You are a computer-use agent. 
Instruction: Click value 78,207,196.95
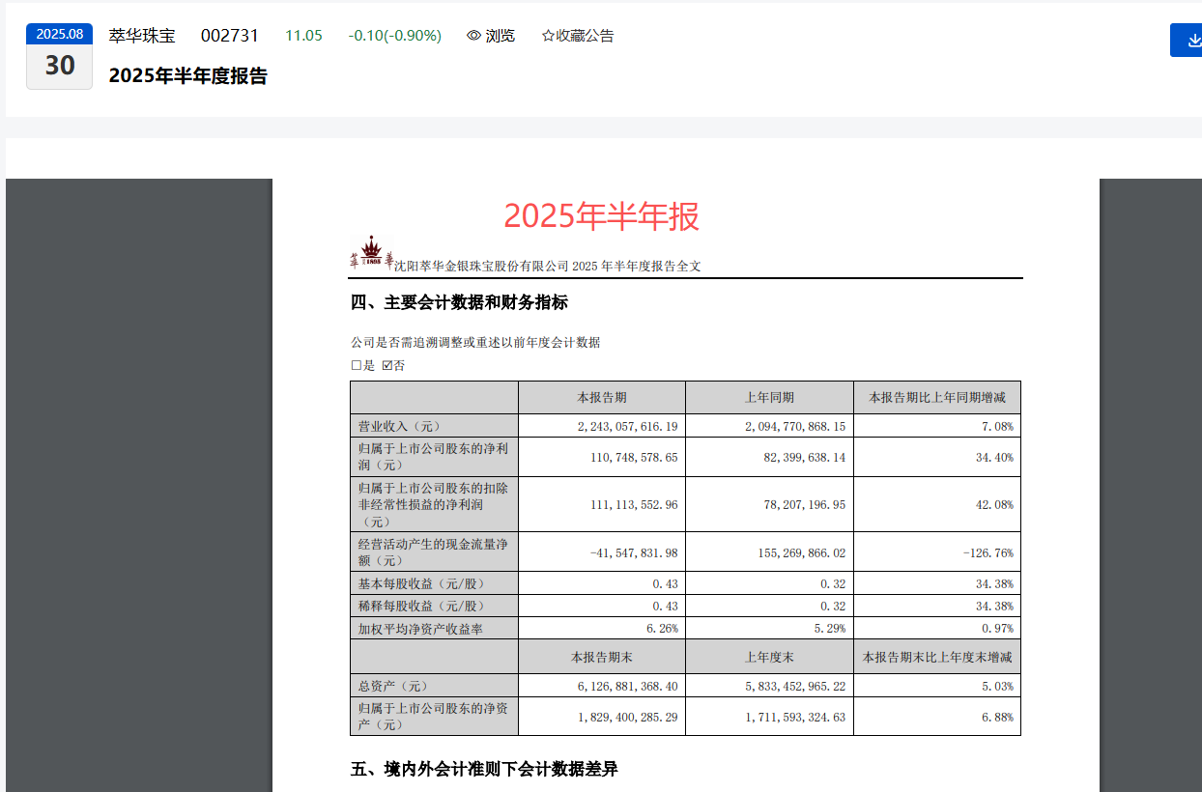(x=805, y=504)
